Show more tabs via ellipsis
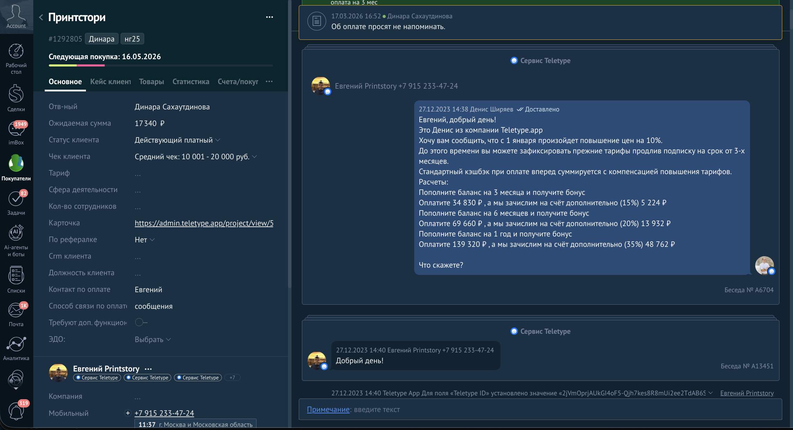Screen dimensions: 793x430 click(269, 81)
